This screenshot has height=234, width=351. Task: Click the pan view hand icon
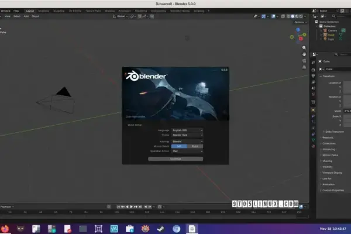304,54
